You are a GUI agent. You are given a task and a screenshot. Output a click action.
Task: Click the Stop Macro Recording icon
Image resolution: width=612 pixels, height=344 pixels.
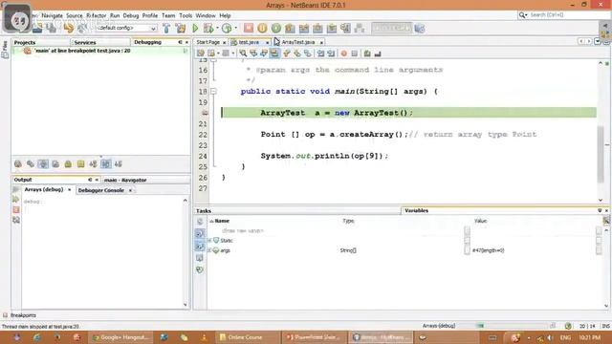coord(354,54)
